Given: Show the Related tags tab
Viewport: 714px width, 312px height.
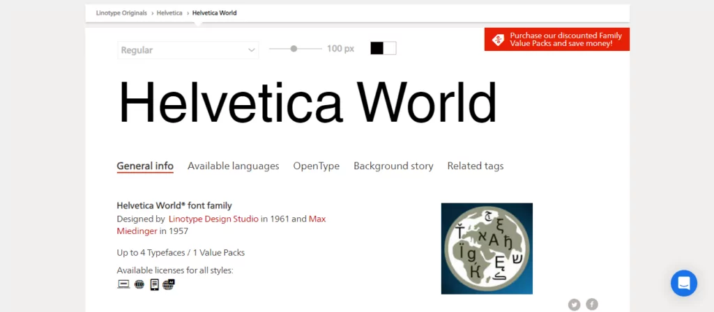Looking at the screenshot, I should tap(476, 166).
